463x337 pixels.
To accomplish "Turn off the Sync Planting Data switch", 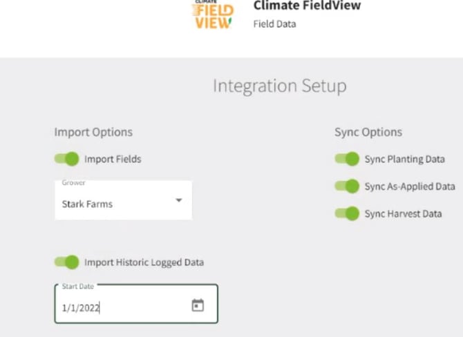I will tap(348, 159).
